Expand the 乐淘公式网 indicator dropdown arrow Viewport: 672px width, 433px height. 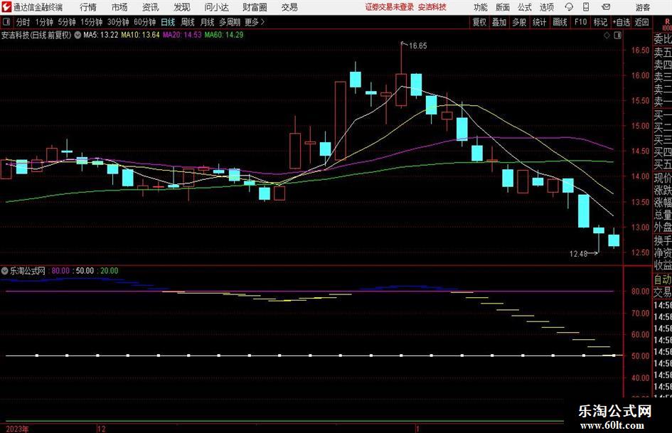point(5,270)
